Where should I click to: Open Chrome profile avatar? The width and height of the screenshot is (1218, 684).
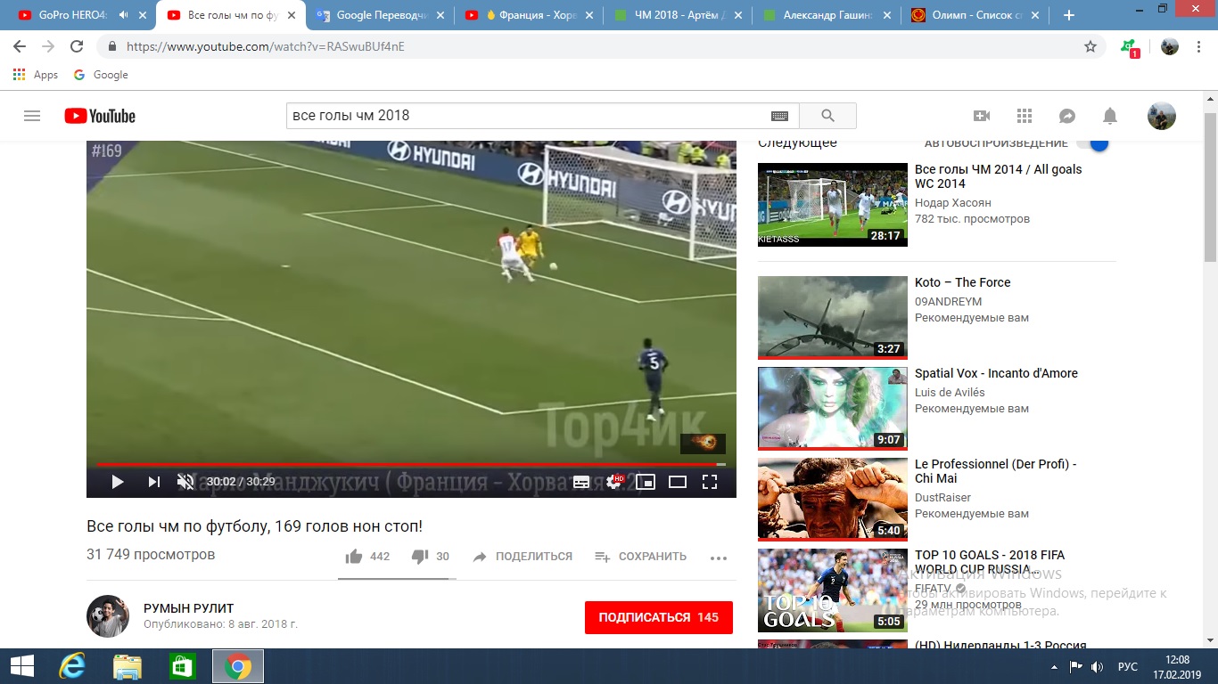point(1170,46)
